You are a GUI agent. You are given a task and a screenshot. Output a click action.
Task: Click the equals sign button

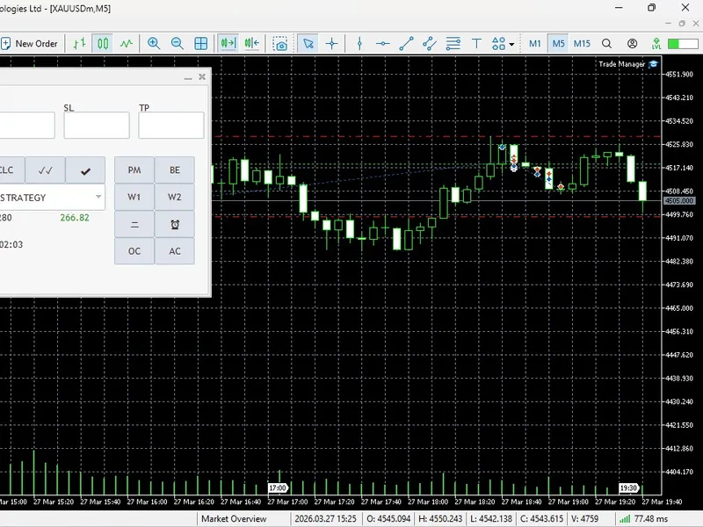click(x=134, y=225)
